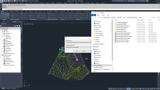Expand the Sites tree node

(3, 40)
